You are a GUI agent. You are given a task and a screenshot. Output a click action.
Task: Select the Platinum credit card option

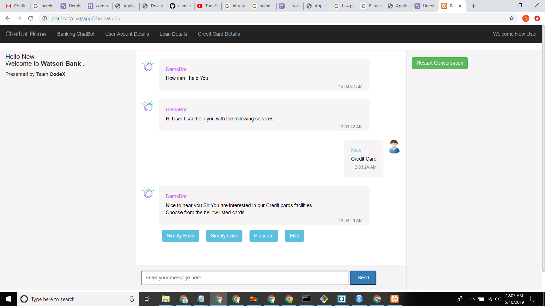click(263, 236)
